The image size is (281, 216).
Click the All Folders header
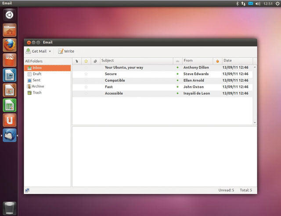click(x=34, y=61)
